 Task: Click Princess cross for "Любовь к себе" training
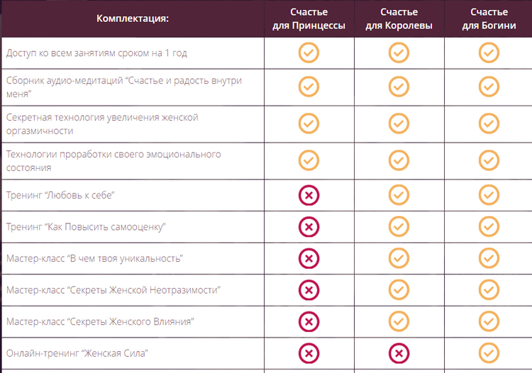[x=309, y=195]
